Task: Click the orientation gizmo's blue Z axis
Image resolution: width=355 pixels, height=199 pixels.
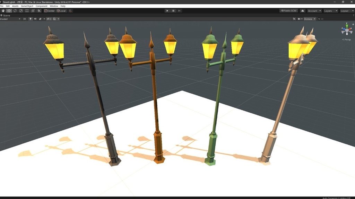Action: [x=344, y=29]
